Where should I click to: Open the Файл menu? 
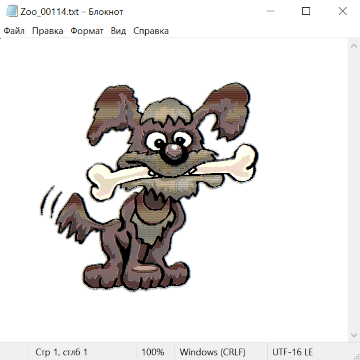point(14,31)
